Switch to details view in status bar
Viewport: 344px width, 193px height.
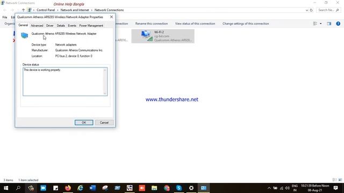point(334,180)
